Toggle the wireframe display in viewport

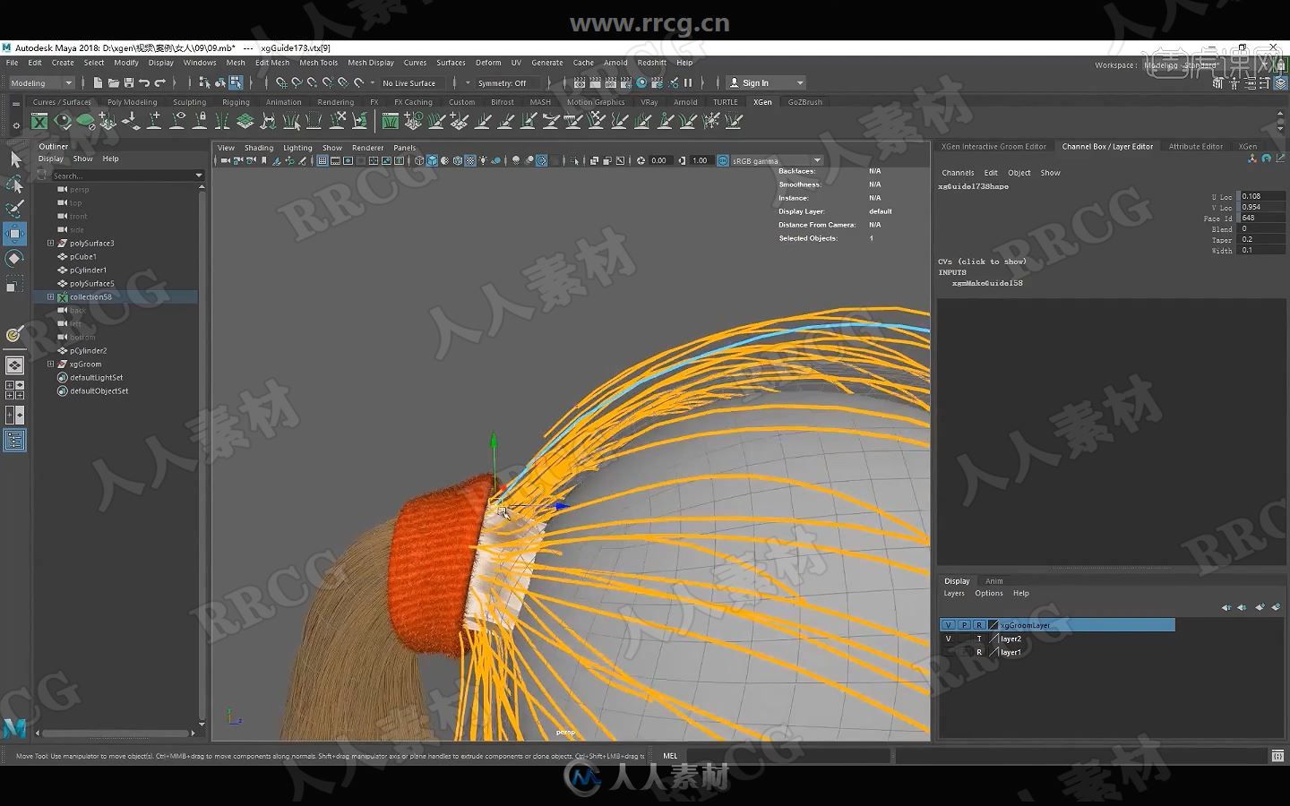click(x=419, y=161)
